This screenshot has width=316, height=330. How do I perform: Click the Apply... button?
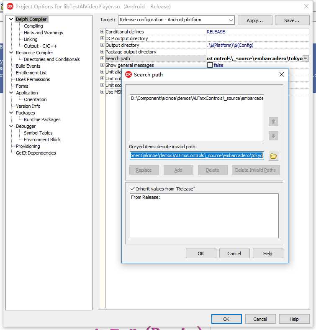(x=255, y=20)
